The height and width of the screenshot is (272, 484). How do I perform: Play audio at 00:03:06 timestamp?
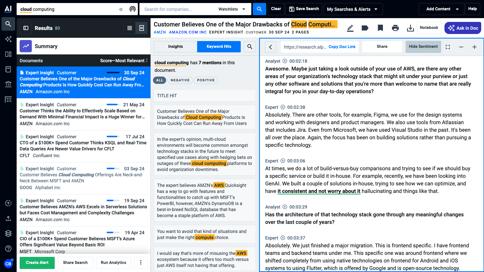click(283, 161)
